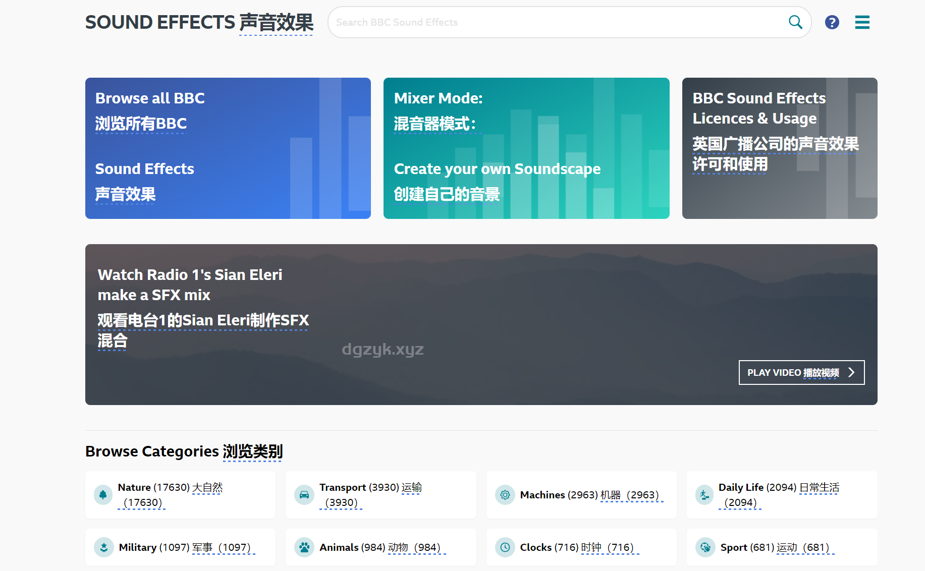
Task: Click the search magnifier icon
Action: (x=795, y=22)
